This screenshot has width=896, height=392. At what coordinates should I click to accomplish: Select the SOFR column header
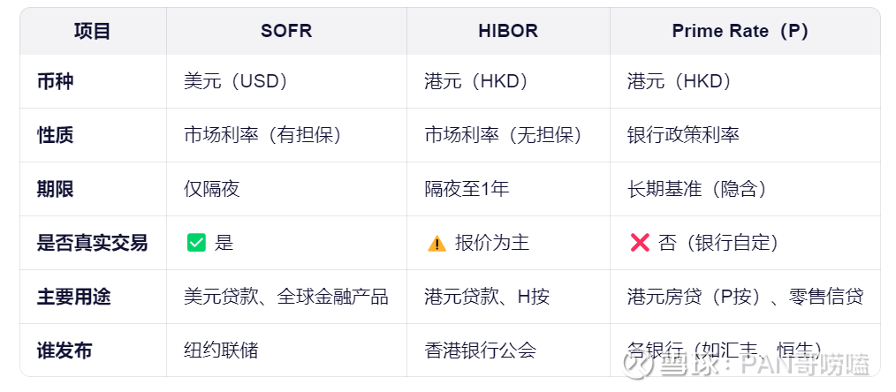286,32
